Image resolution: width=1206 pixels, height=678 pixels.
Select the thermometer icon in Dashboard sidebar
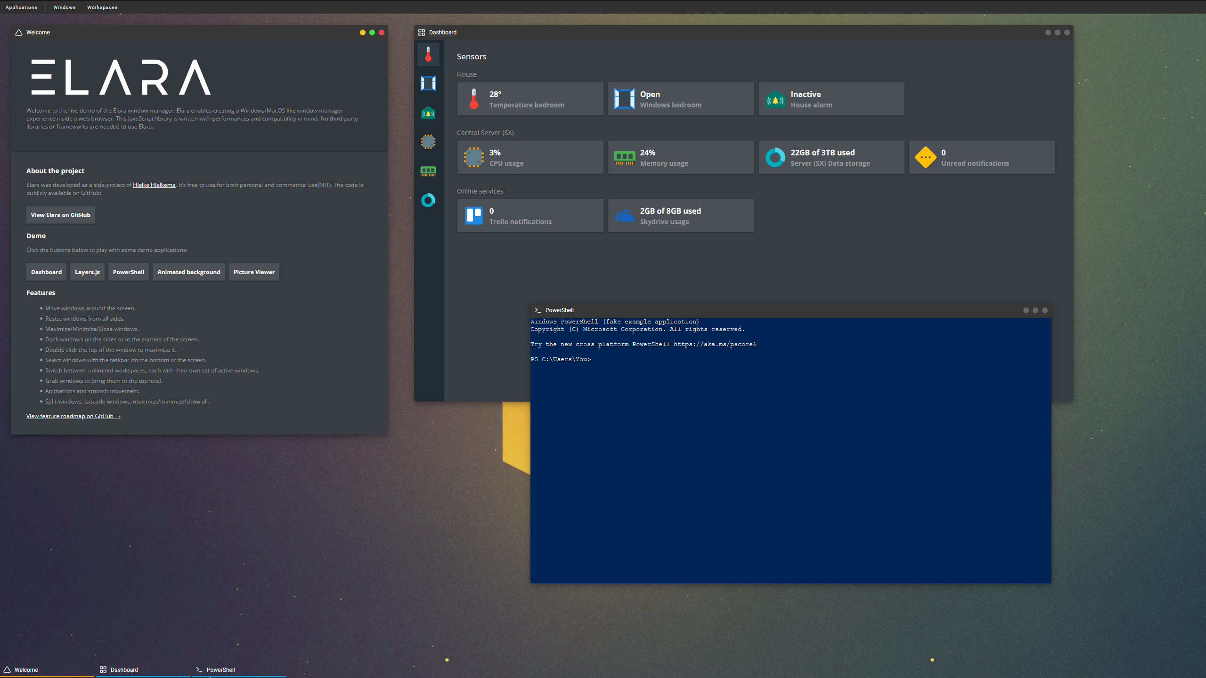coord(428,55)
